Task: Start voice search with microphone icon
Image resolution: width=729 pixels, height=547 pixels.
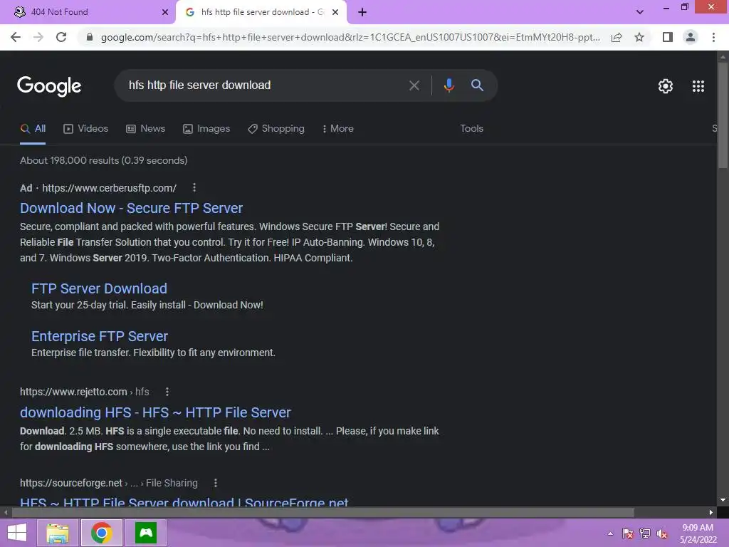Action: tap(449, 85)
